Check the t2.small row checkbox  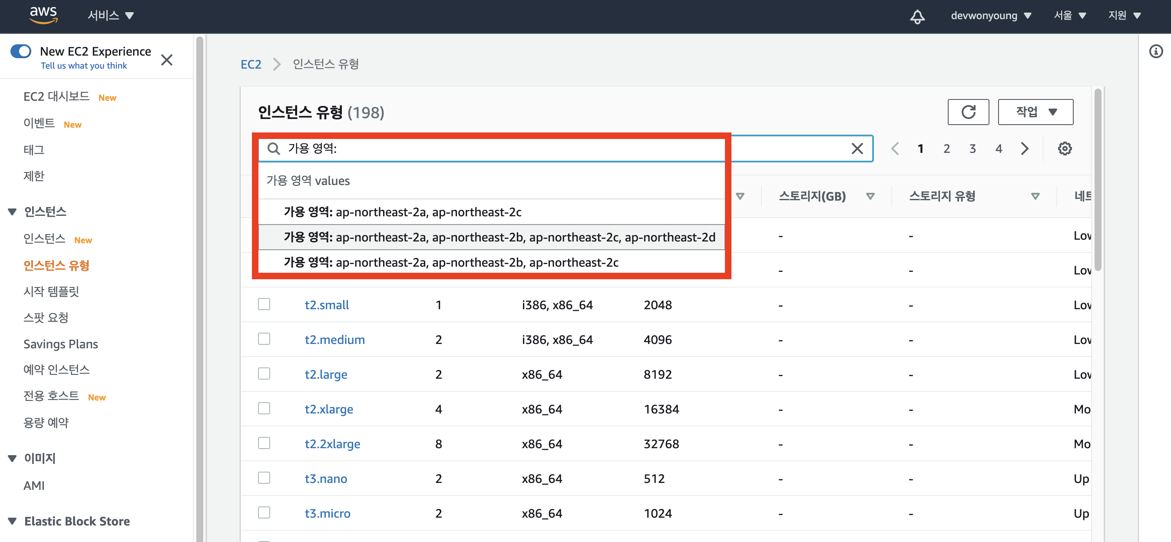click(264, 304)
